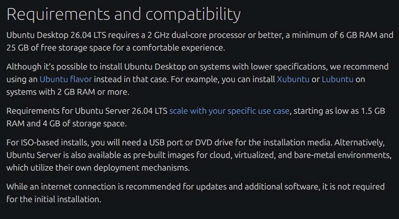This screenshot has width=399, height=219.
Task: Click the 'scale with your specific use case' link
Action: (229, 111)
